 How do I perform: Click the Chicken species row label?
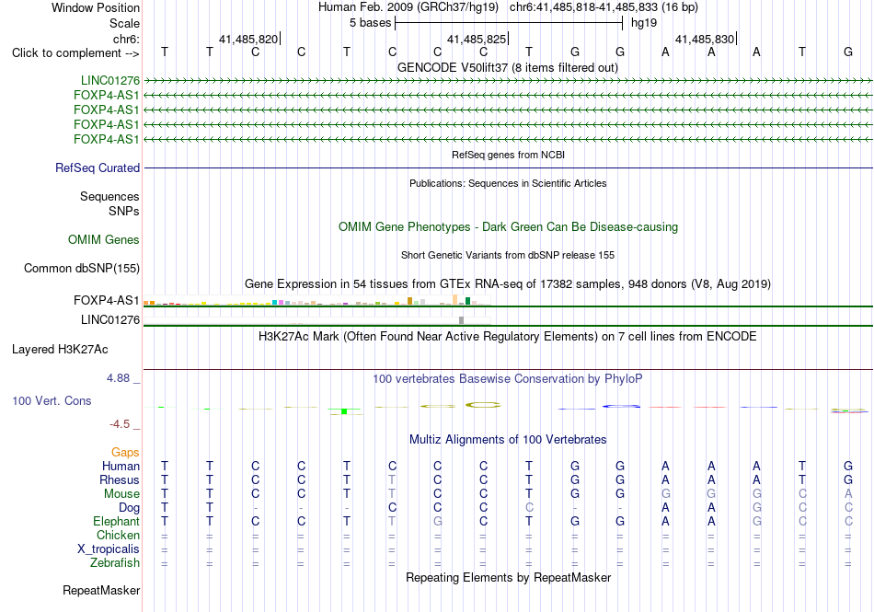pos(118,535)
